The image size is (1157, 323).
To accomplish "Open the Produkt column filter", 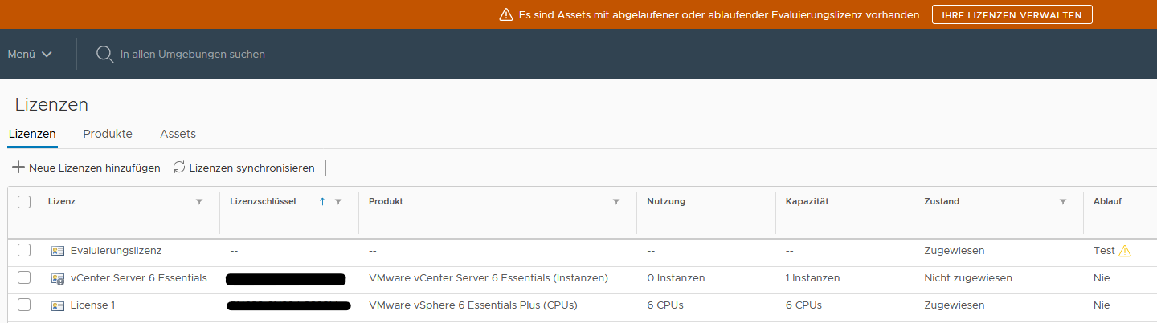I will [x=616, y=202].
